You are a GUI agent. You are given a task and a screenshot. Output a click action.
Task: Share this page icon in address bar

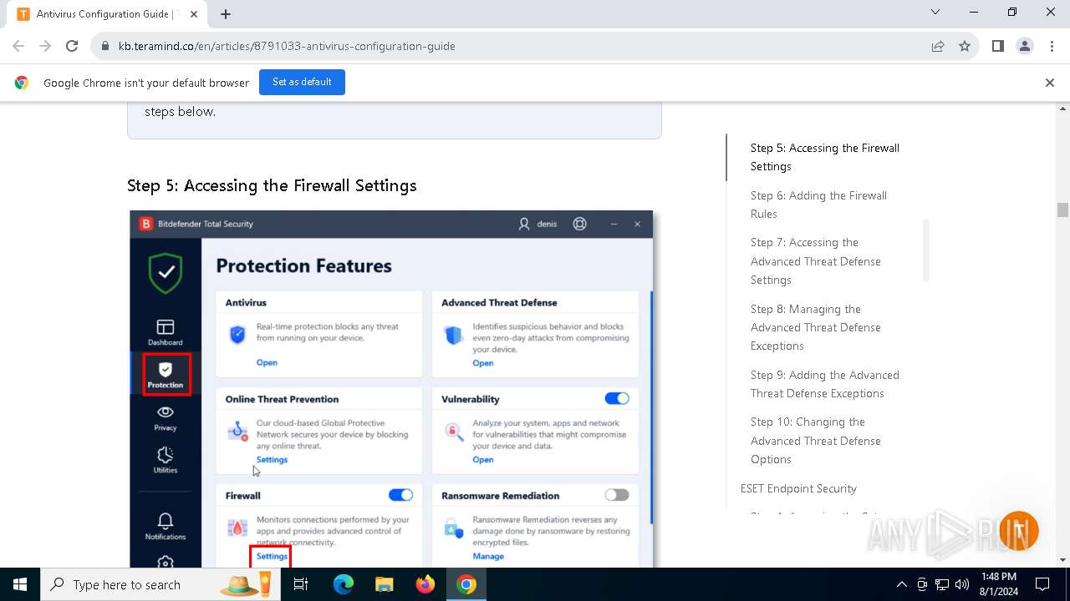(x=938, y=46)
